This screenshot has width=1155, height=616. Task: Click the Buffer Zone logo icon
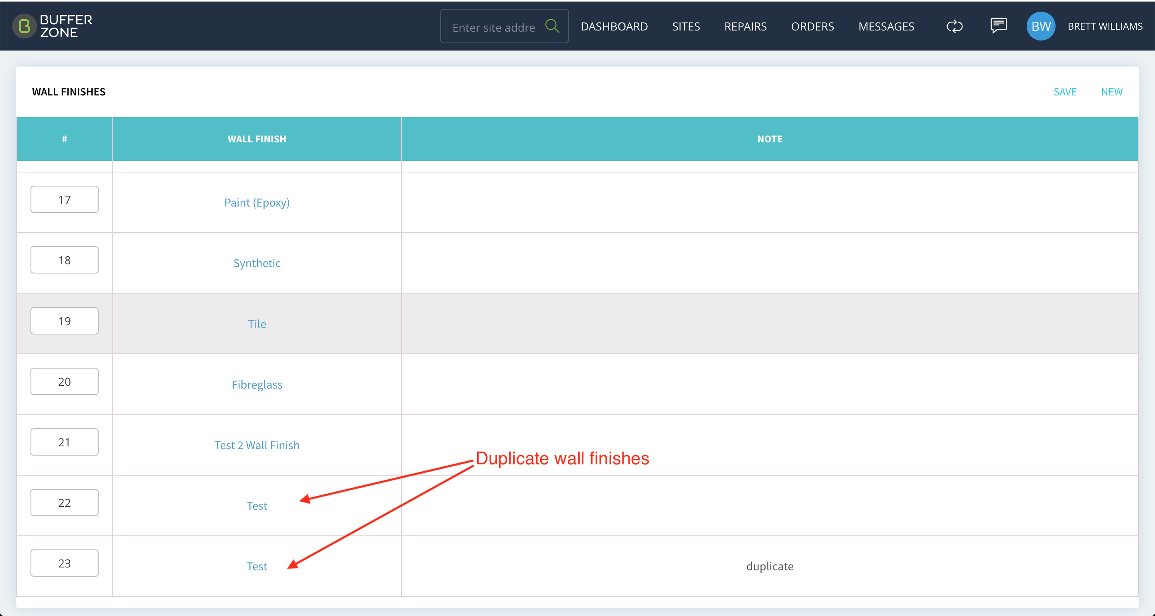pyautogui.click(x=24, y=26)
